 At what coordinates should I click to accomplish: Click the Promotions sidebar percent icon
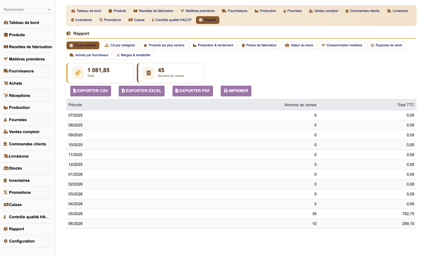point(6,192)
